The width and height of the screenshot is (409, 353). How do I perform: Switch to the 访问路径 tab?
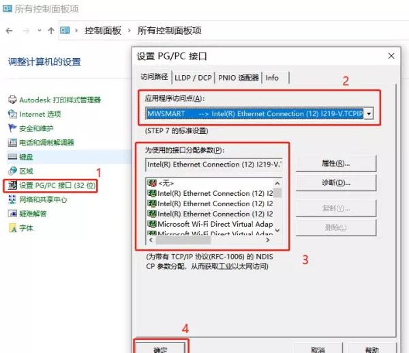point(154,76)
